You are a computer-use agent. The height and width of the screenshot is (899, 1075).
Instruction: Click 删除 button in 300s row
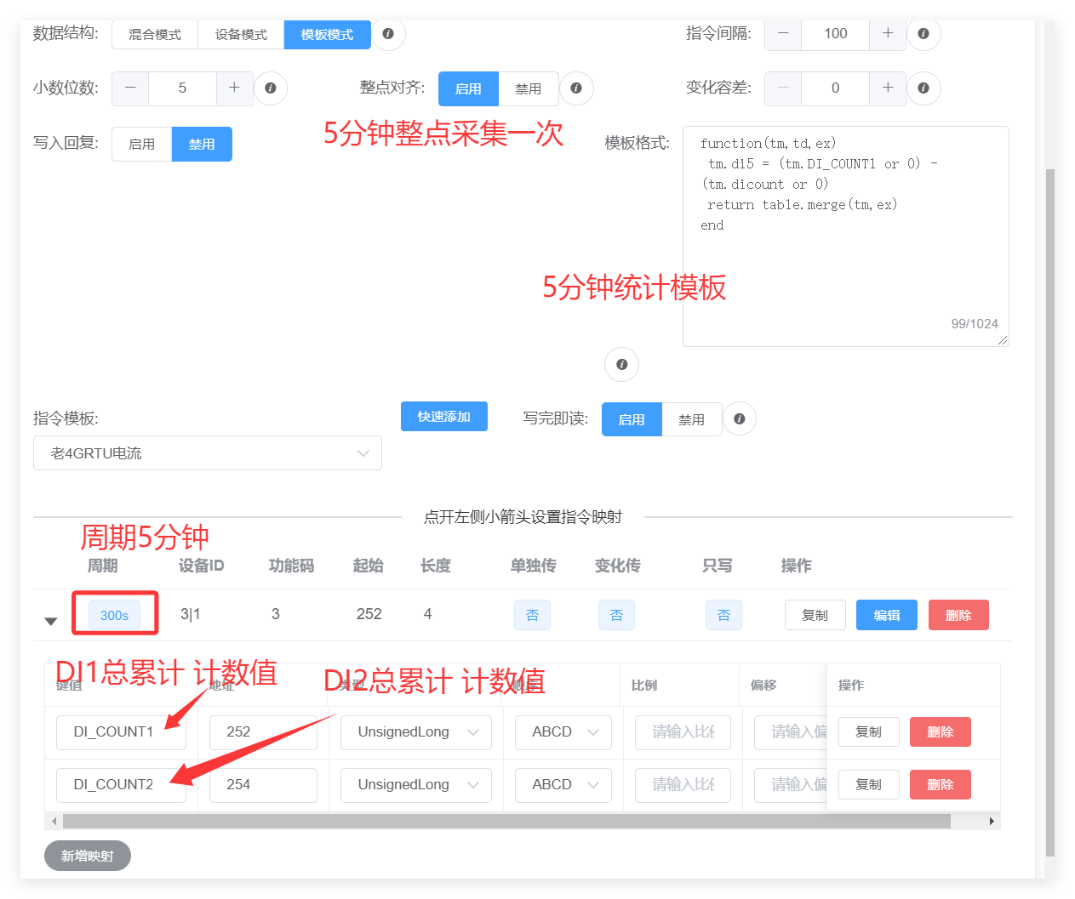pyautogui.click(x=958, y=615)
